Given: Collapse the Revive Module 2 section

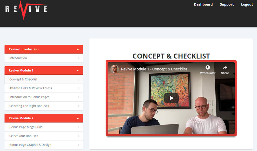Looking at the screenshot, I should (x=78, y=118).
